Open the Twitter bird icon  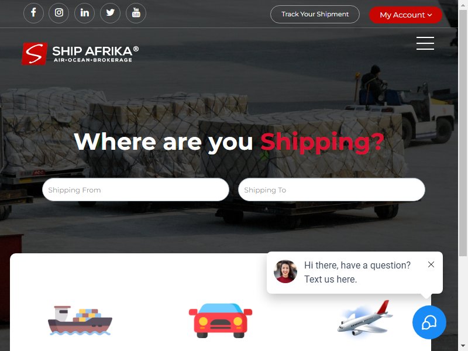(x=110, y=13)
